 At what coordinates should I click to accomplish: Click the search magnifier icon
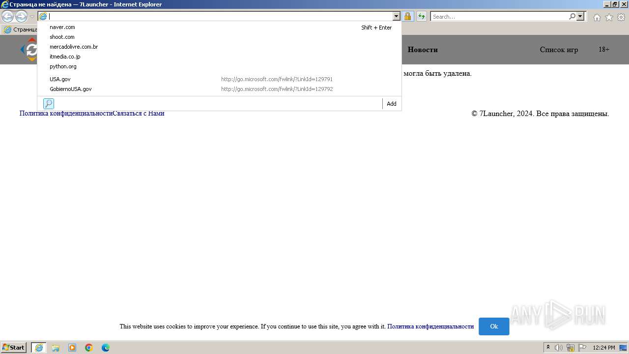[572, 16]
